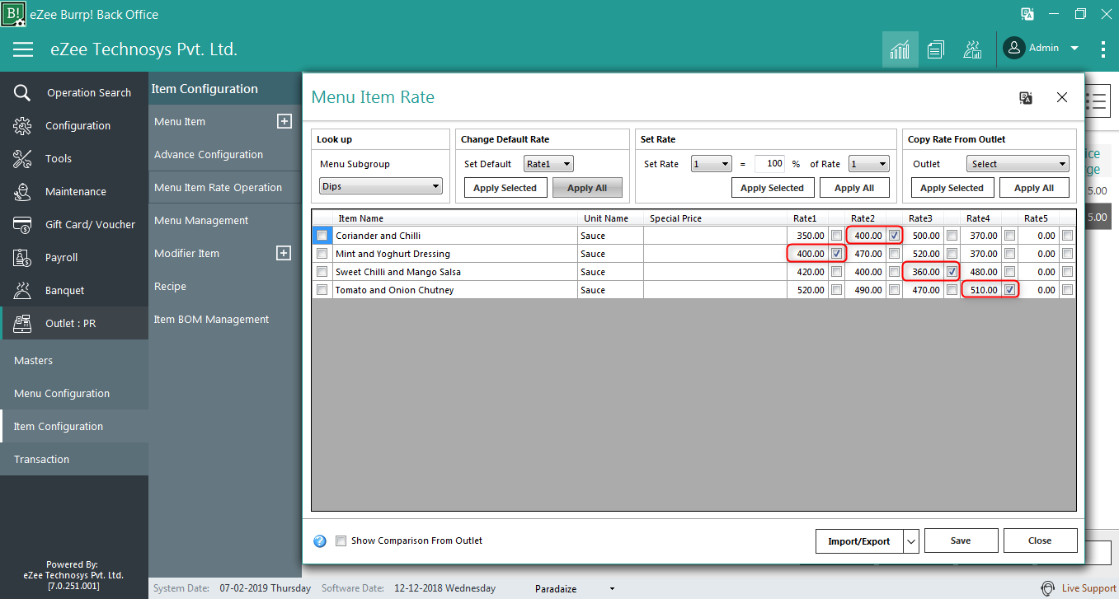
Task: Click the Import/Export button
Action: (x=860, y=541)
